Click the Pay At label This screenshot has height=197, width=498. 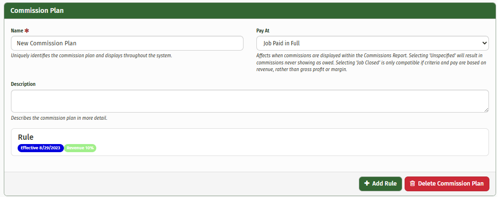pos(263,31)
